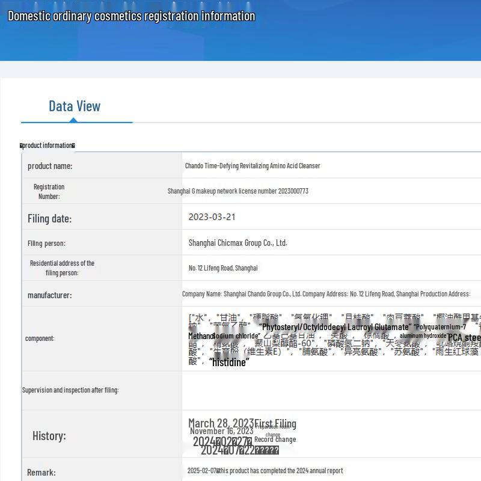Click the 'manufacturer:' label
Screen dimensions: 481x481
[50, 295]
